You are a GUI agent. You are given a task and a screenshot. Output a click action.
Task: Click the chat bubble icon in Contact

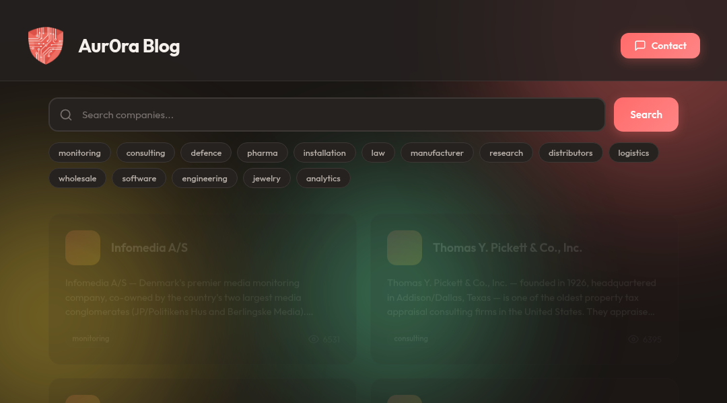coord(640,46)
